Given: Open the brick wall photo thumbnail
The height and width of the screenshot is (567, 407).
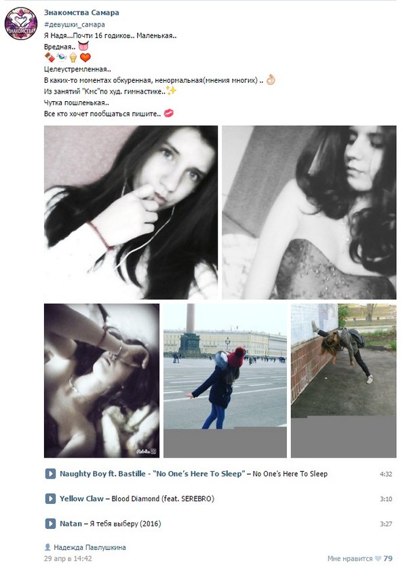Looking at the screenshot, I should pos(343,380).
